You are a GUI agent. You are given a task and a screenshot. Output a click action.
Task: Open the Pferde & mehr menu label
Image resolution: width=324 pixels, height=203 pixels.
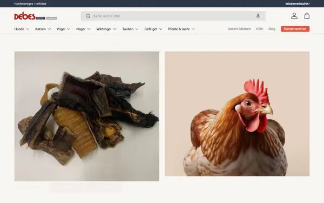[179, 29]
